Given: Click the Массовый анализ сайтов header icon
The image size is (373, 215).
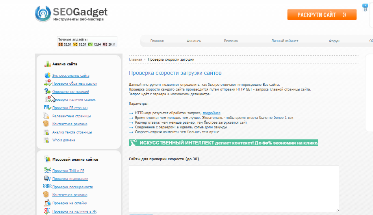Looking at the screenshot, I should pos(48,159).
